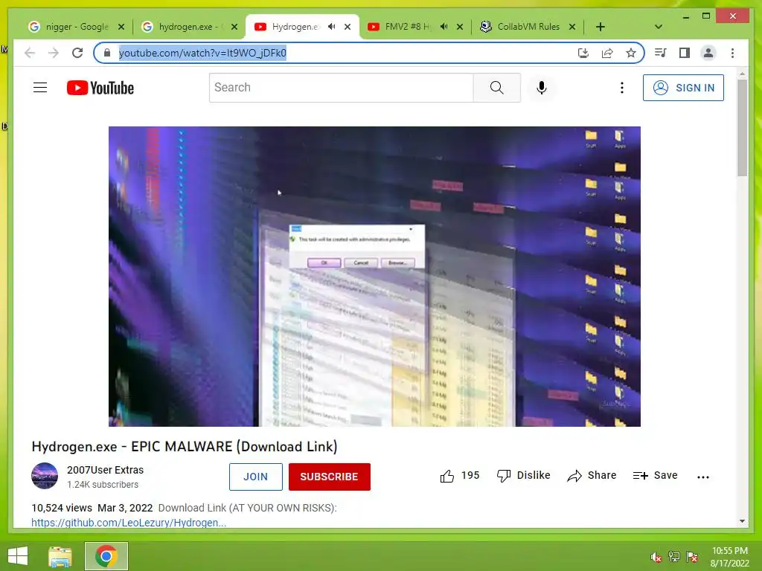Like the video with thumbs up
Viewport: 762px width, 571px height.
tap(459, 476)
